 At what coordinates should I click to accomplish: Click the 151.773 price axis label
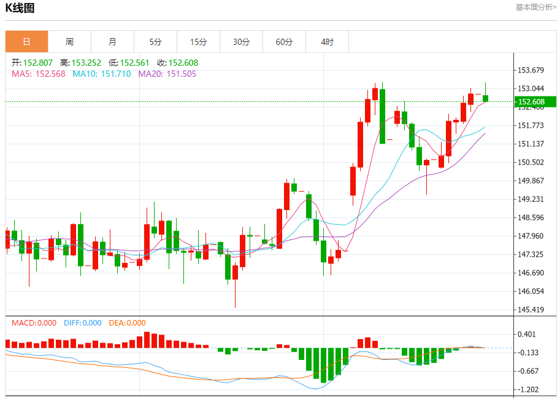click(x=531, y=125)
